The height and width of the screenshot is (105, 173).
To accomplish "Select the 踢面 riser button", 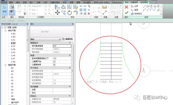I will tap(135, 10).
